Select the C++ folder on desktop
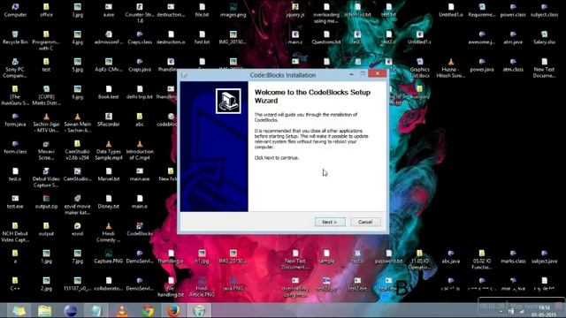Image resolution: width=566 pixels, height=318 pixels. point(15,284)
